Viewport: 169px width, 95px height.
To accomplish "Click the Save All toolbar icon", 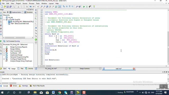I will tap(10, 7).
